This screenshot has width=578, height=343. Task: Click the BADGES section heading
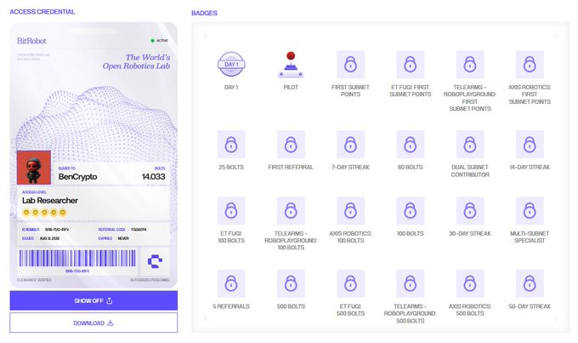click(204, 13)
